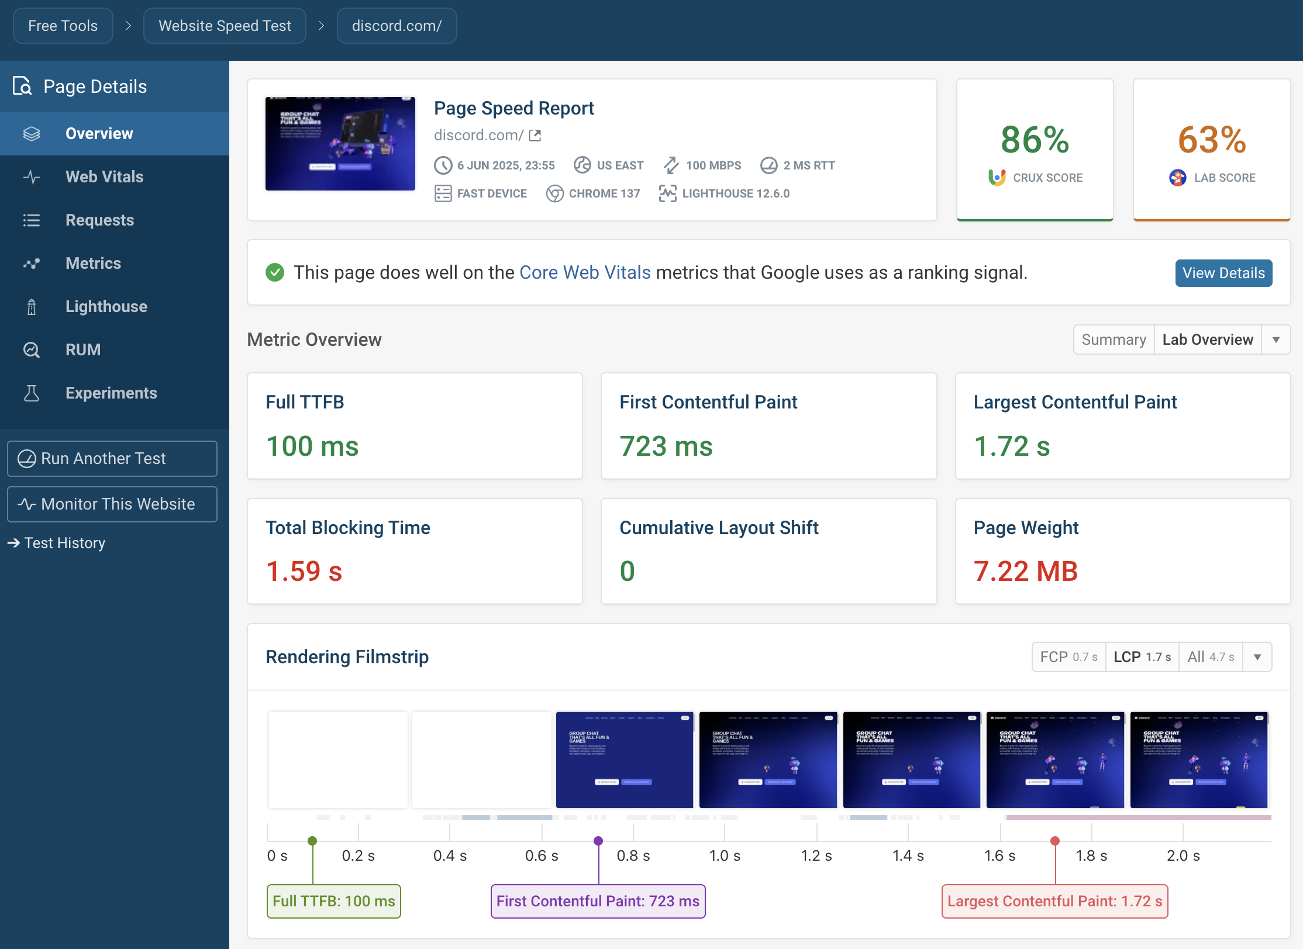Click the Cumulative Layout Shift card
Screen dimensions: 1303x949
(x=768, y=551)
